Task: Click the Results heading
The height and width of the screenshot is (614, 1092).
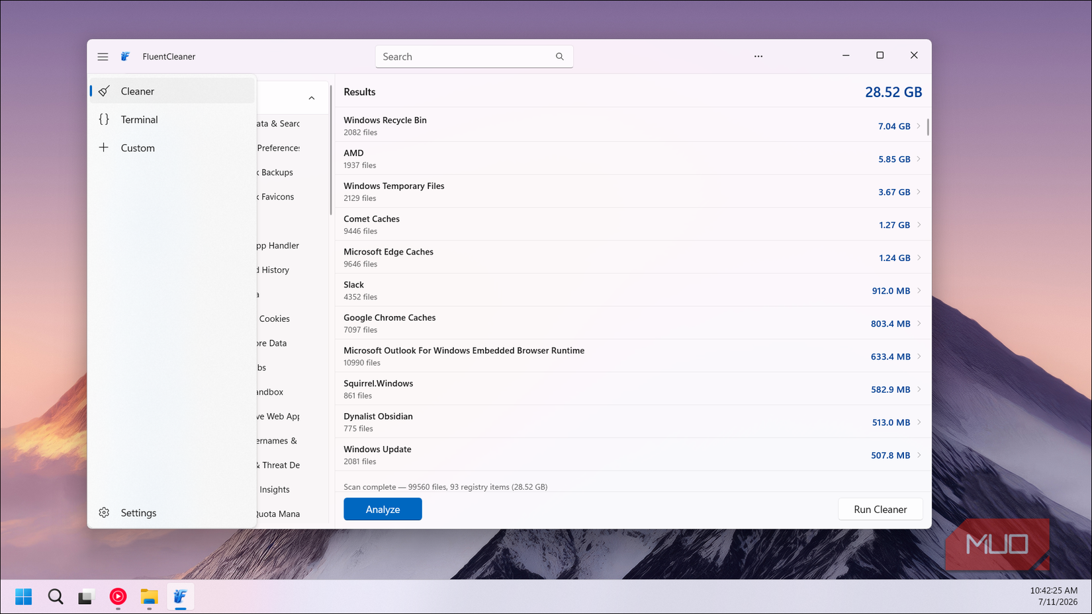Action: pyautogui.click(x=359, y=92)
